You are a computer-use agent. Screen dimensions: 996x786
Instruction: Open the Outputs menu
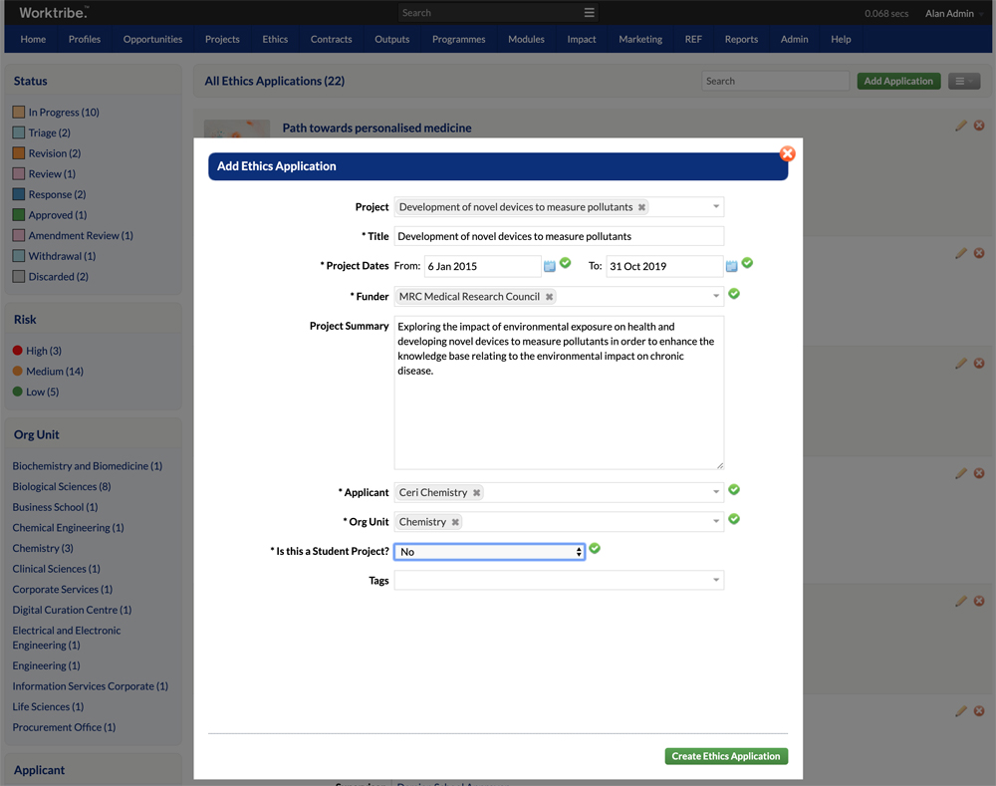click(x=391, y=40)
